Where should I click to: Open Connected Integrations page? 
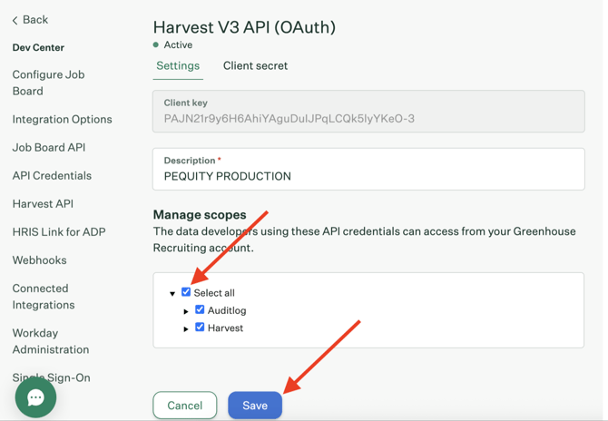[x=44, y=297]
